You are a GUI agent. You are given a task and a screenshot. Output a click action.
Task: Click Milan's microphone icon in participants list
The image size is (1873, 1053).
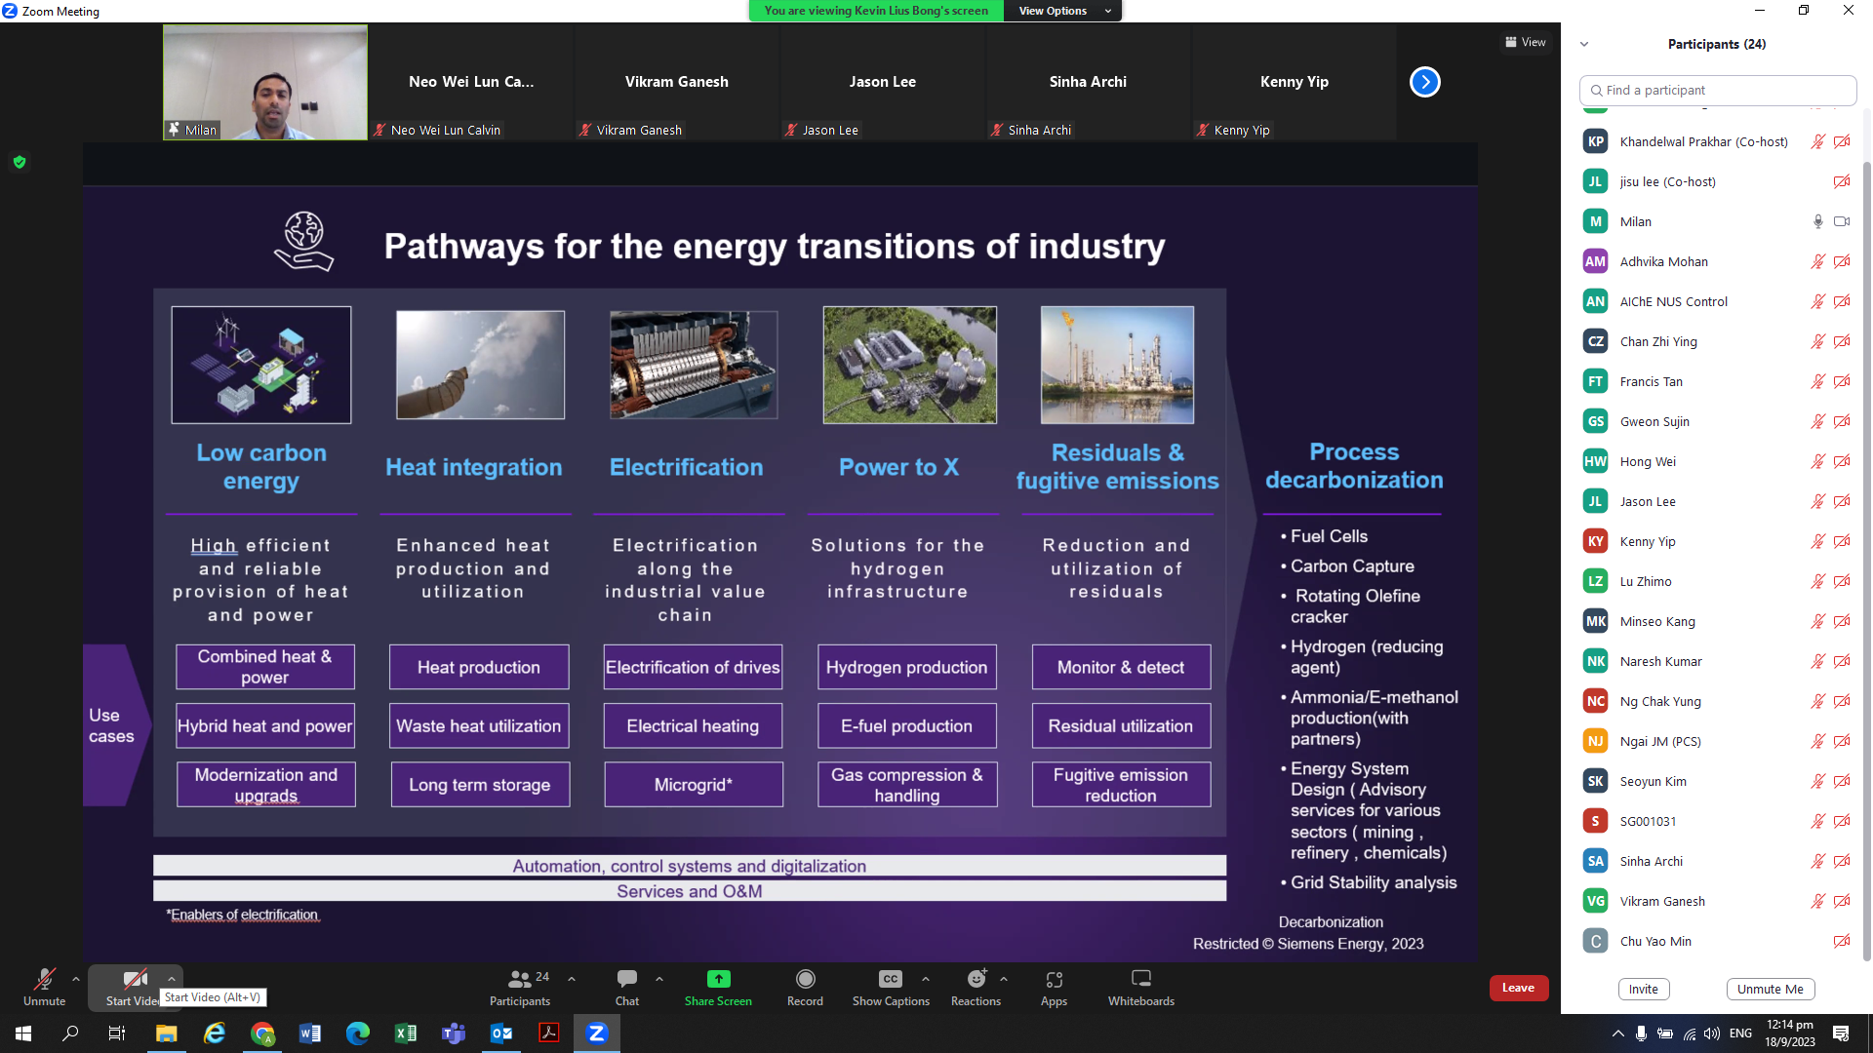coord(1818,221)
